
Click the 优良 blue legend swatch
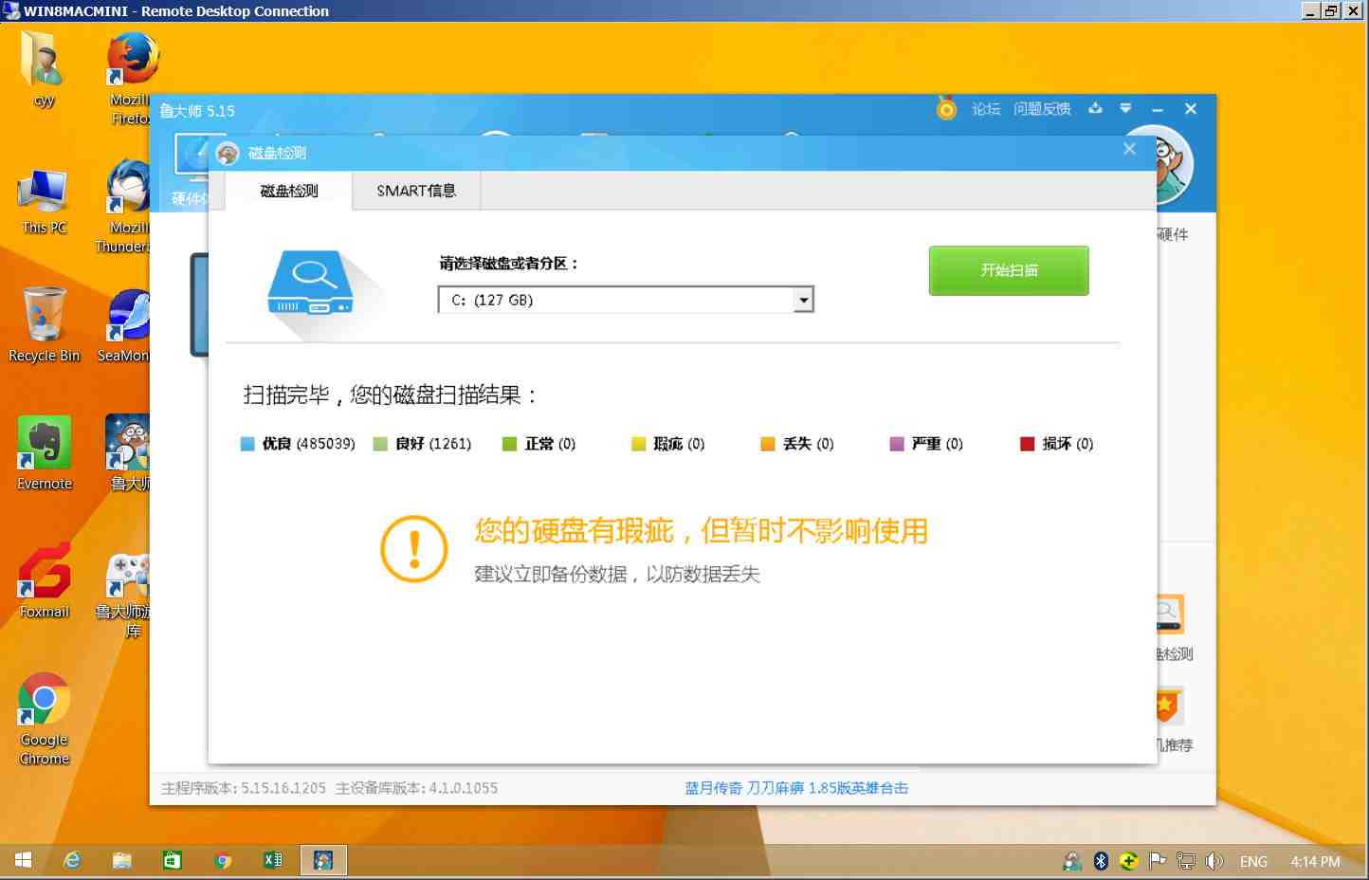(247, 444)
